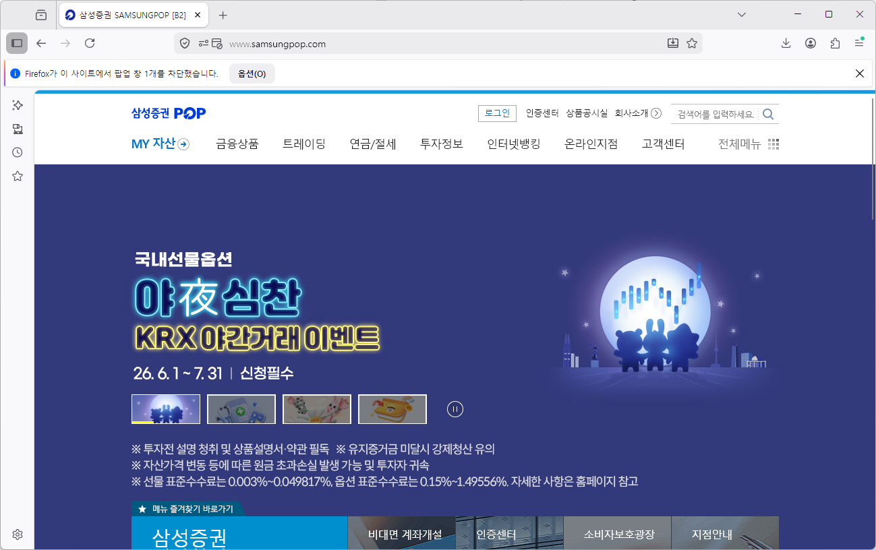Open the 투자정보 menu

pos(442,144)
